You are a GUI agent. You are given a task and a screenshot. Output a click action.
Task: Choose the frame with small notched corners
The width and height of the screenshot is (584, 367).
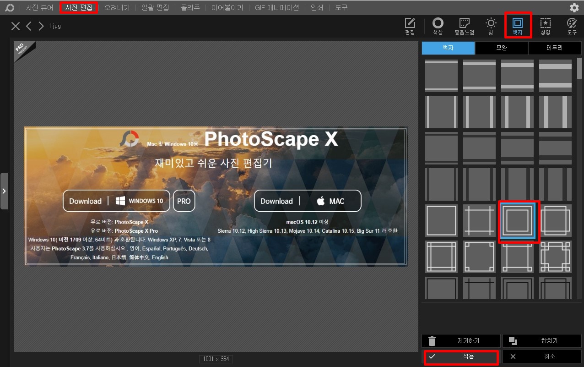(479, 257)
